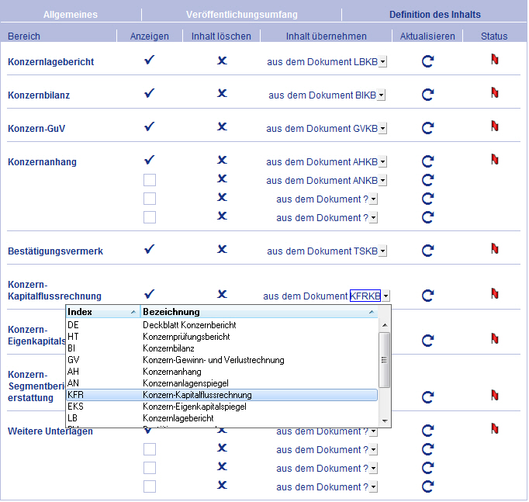This screenshot has width=529, height=502.
Task: Toggle Anzeigen checkmark for Konzernlagebericht
Action: (149, 60)
